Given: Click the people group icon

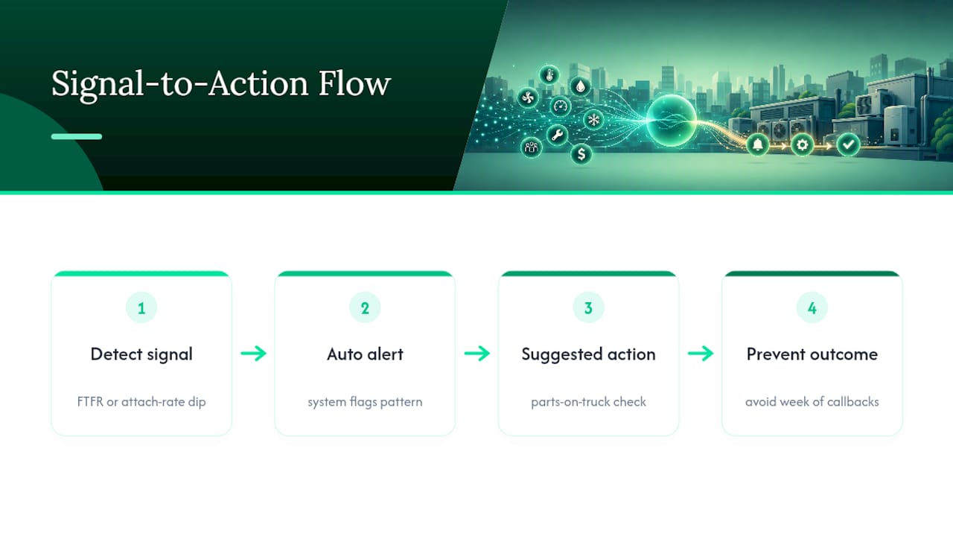Looking at the screenshot, I should (532, 147).
